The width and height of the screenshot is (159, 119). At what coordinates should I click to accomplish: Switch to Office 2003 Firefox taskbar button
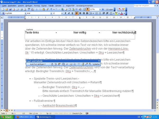(25, 117)
